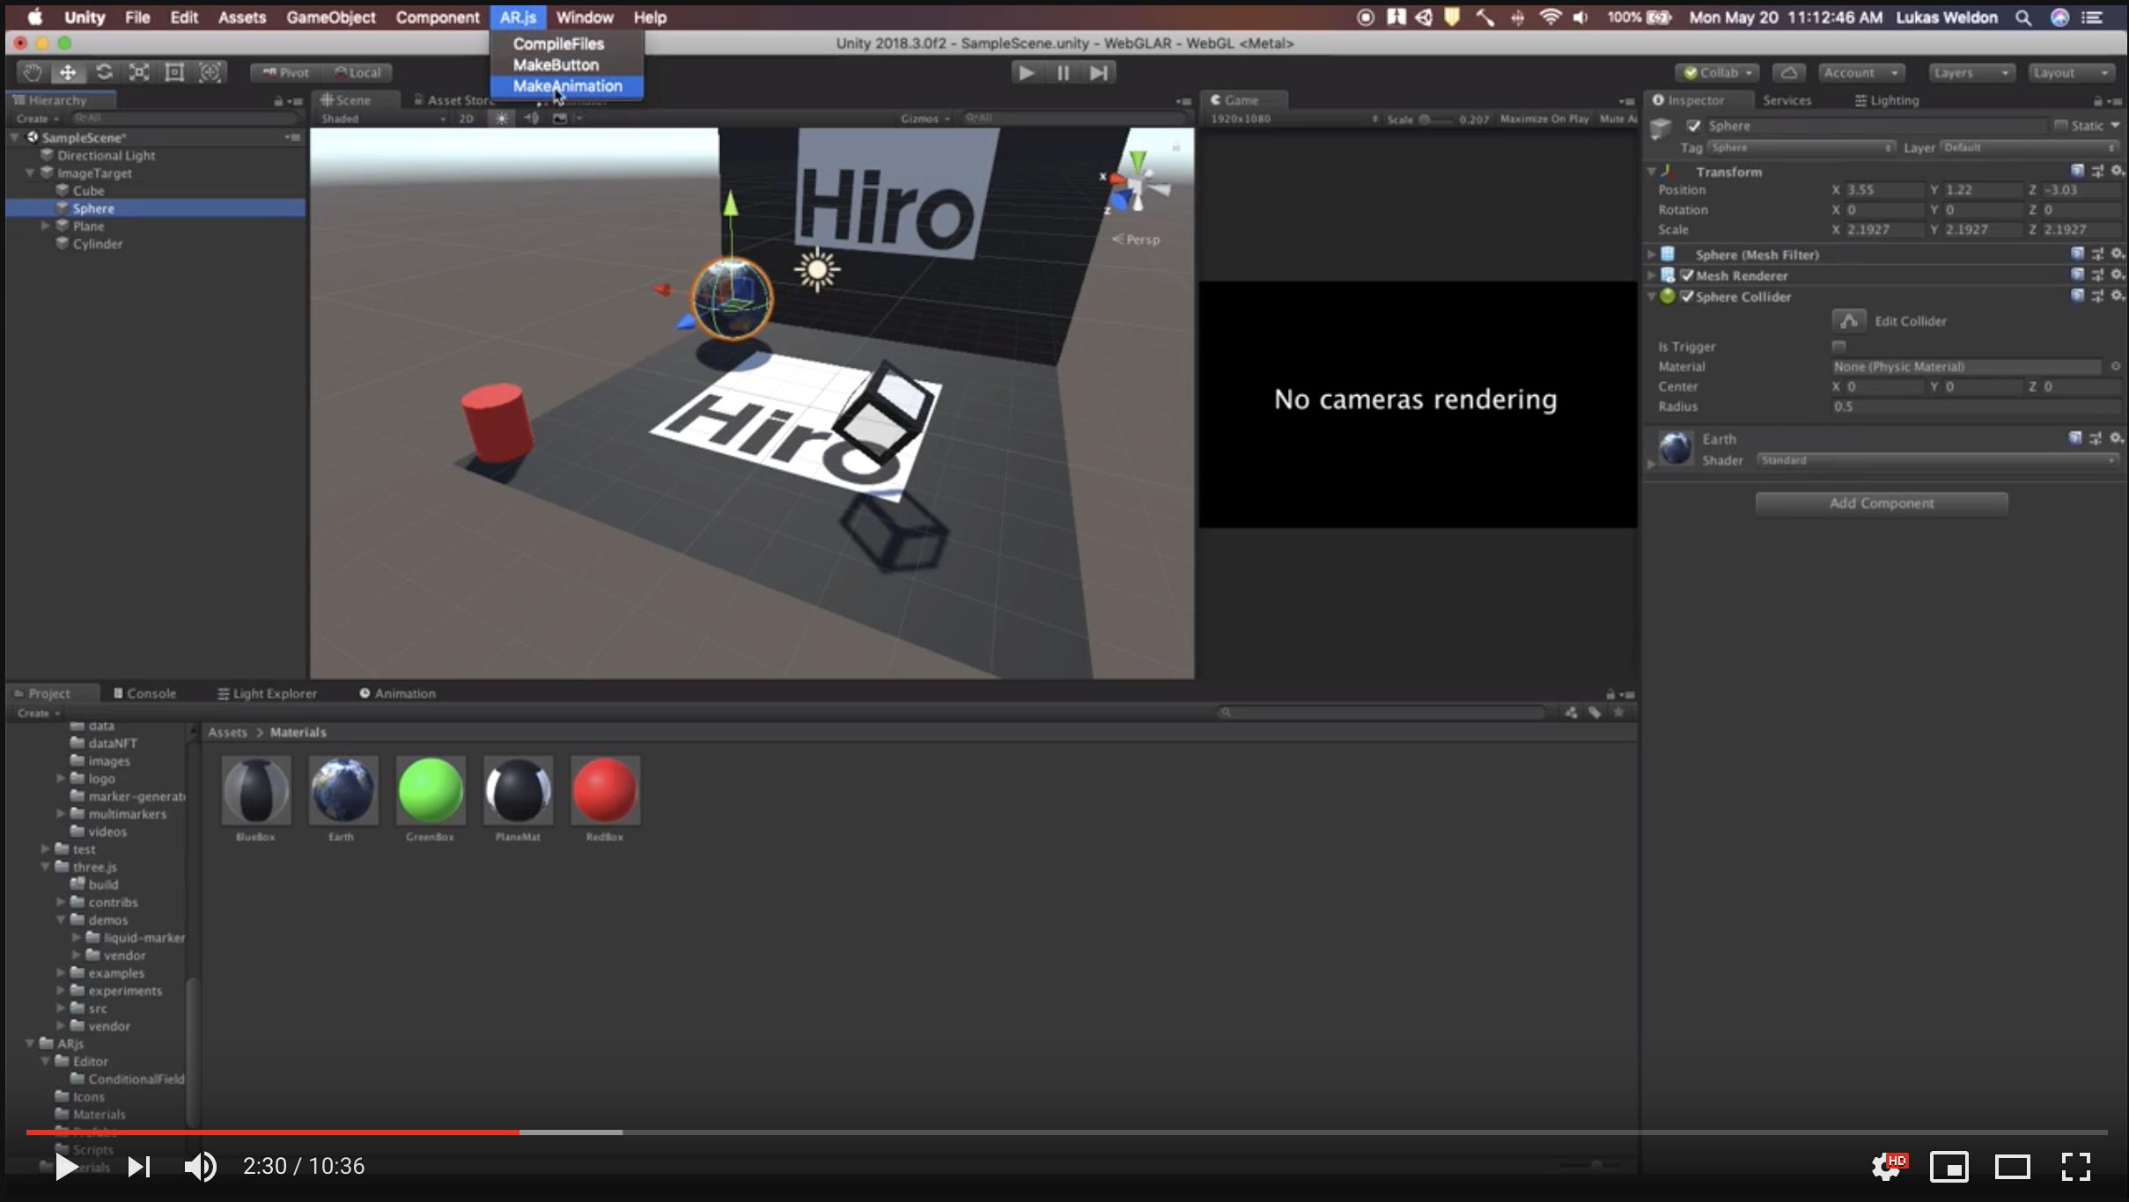Toggle scene lighting in the Scene view toolbar
The image size is (2129, 1202).
click(x=501, y=118)
